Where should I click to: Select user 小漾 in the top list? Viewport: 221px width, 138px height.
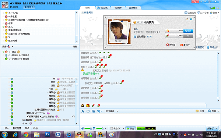[10, 24]
